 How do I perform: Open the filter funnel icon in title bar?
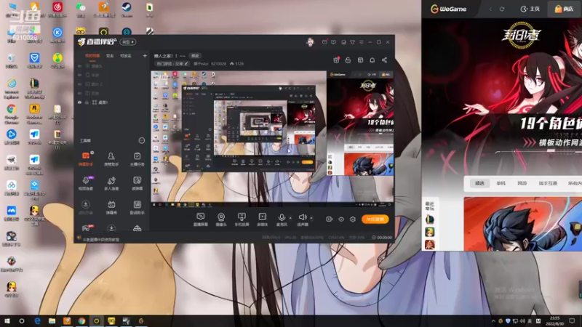(353, 42)
